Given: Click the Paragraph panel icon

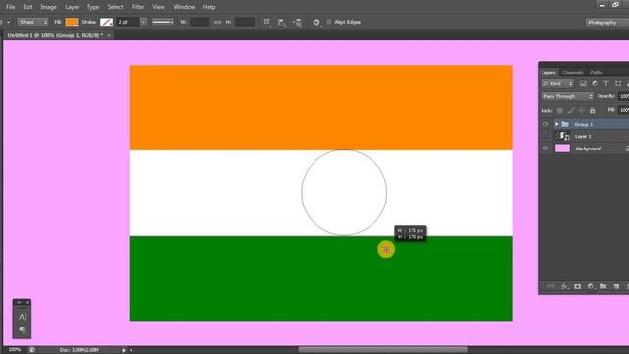Looking at the screenshot, I should pyautogui.click(x=22, y=330).
